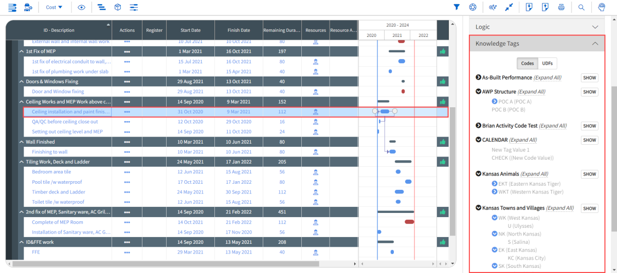
Task: Switch to the UDFs tab
Action: click(547, 64)
